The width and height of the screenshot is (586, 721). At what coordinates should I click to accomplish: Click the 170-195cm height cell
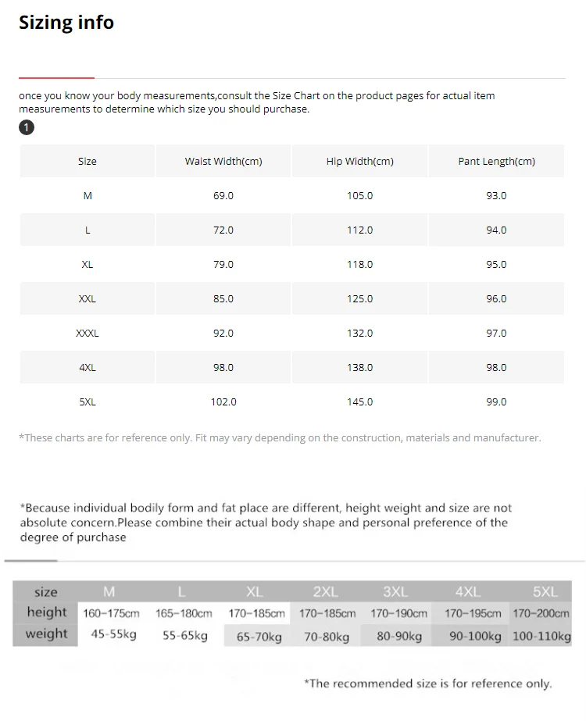point(473,614)
